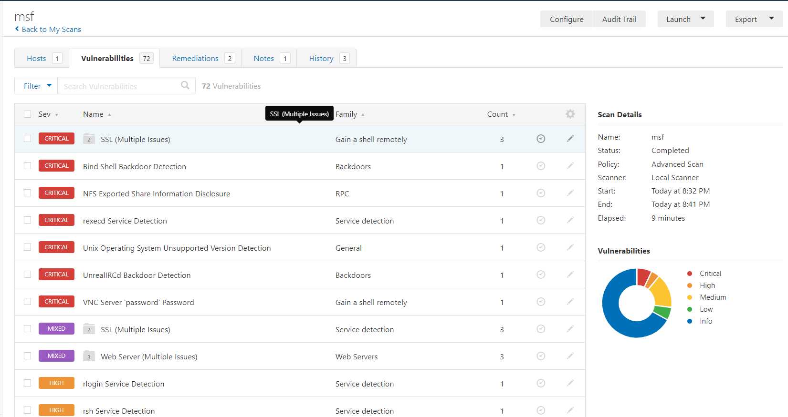Click the Info blue legend dot

pos(690,321)
